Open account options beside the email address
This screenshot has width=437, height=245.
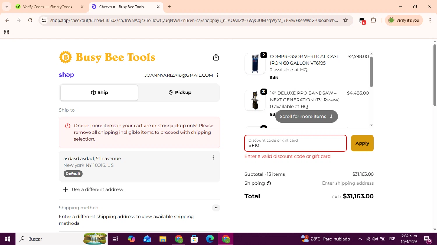tap(218, 75)
